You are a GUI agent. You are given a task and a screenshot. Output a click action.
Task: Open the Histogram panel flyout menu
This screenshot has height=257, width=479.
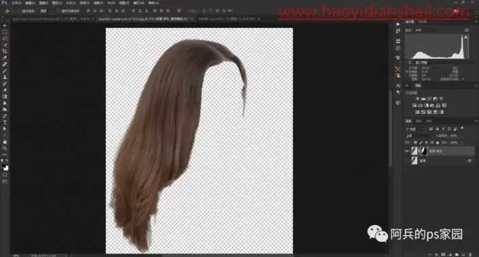[x=476, y=22]
